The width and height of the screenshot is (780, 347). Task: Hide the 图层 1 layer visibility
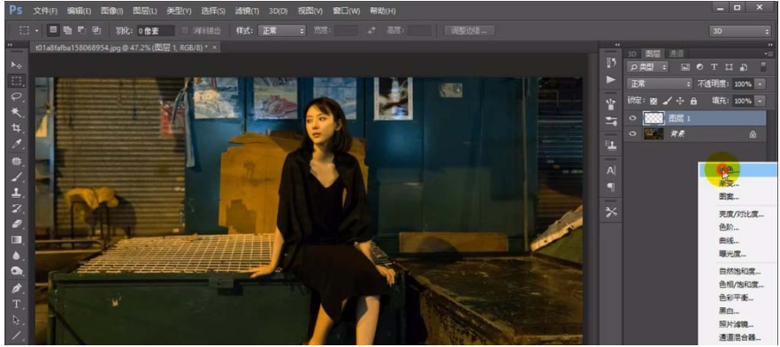pyautogui.click(x=633, y=118)
